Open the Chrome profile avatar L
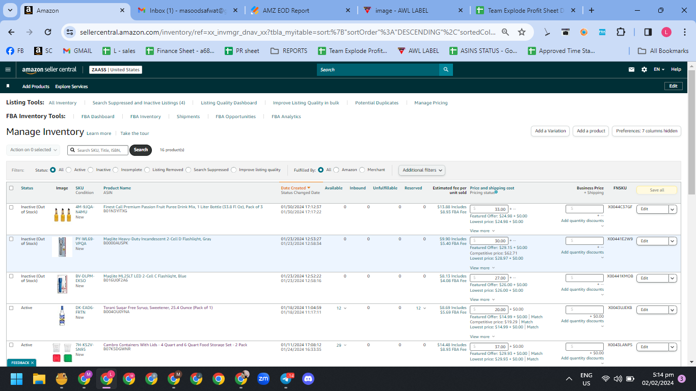This screenshot has width=696, height=391. pos(666,32)
